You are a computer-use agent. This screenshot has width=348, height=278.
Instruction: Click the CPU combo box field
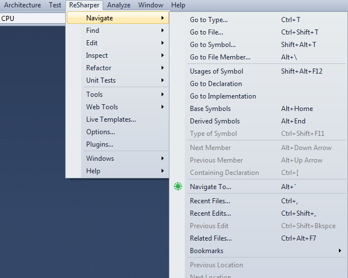coord(33,18)
